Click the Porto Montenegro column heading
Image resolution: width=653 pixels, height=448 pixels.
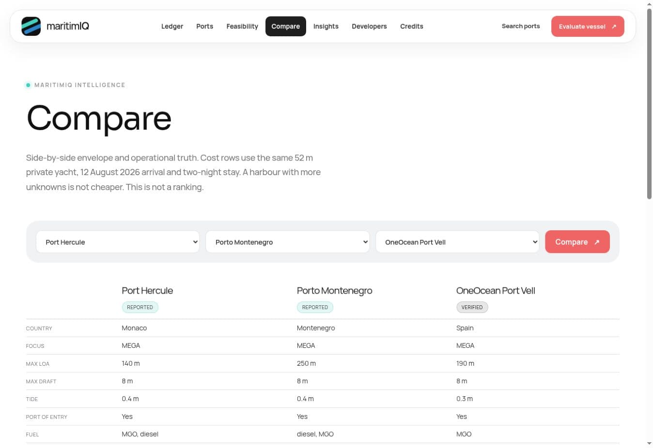[x=334, y=291]
